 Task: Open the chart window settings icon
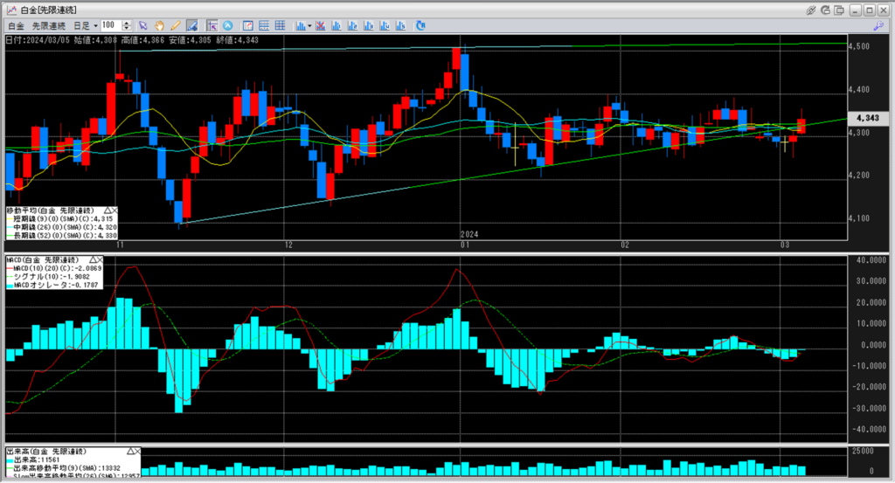point(247,25)
